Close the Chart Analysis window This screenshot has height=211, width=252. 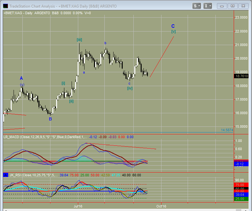243,6
